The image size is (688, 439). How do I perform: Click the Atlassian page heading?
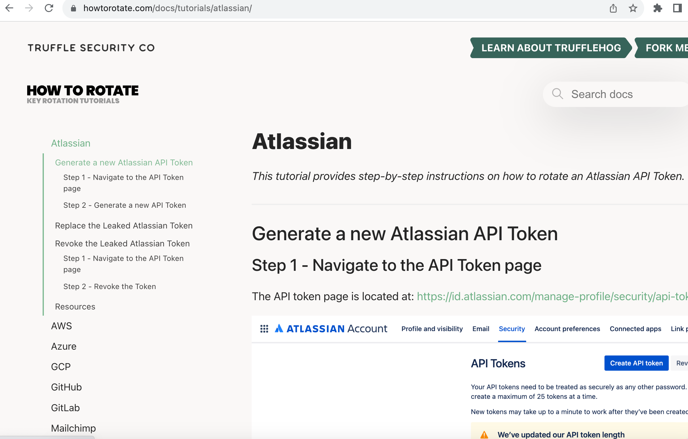pyautogui.click(x=302, y=142)
